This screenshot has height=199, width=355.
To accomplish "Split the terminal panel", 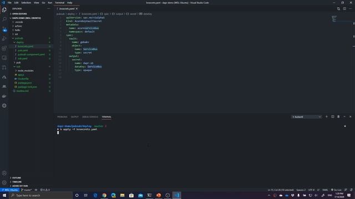I will point(333,117).
